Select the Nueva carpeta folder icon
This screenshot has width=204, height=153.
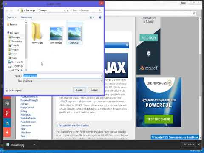click(38, 34)
